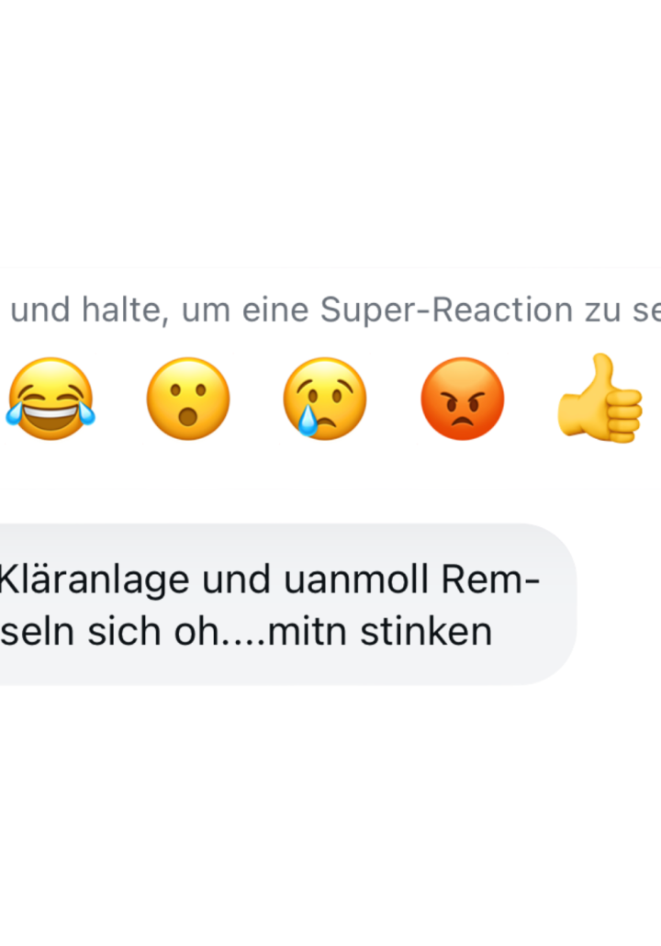The image size is (661, 946).
Task: Choose the surprised open-mouth emoji reaction
Action: 188,399
